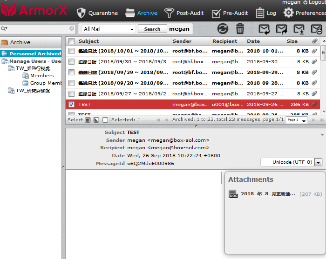Click the attachment paperclip column header

click(315, 41)
